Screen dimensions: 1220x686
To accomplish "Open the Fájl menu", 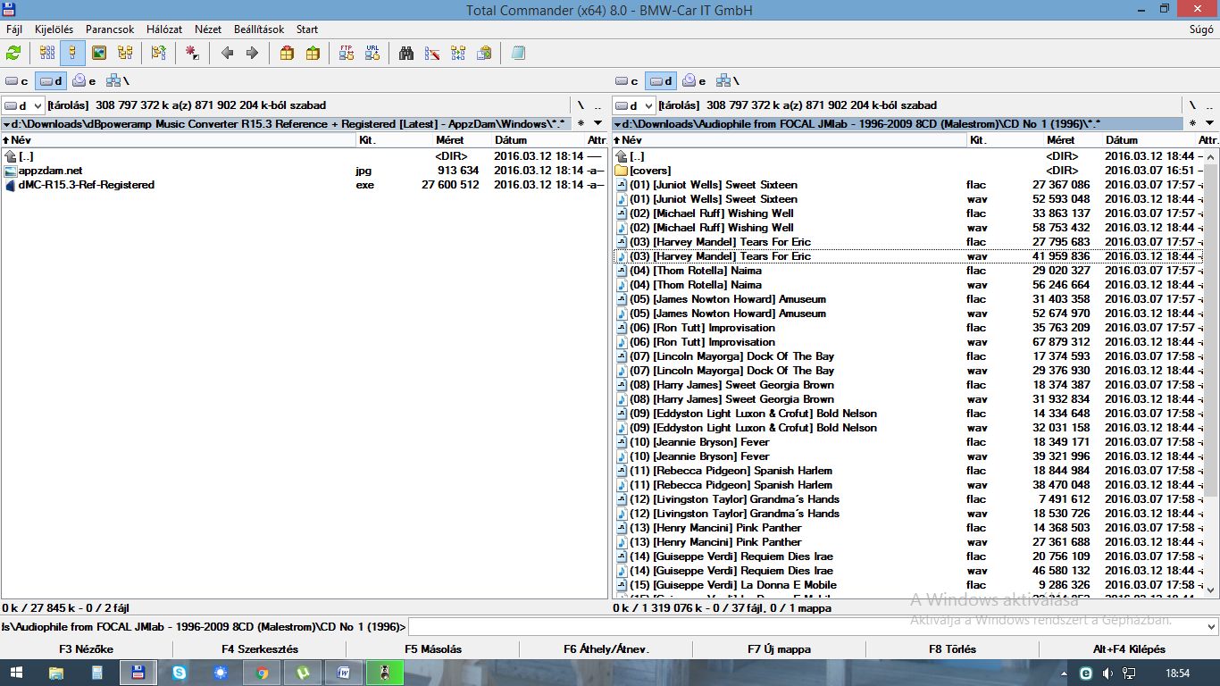I will (x=14, y=29).
